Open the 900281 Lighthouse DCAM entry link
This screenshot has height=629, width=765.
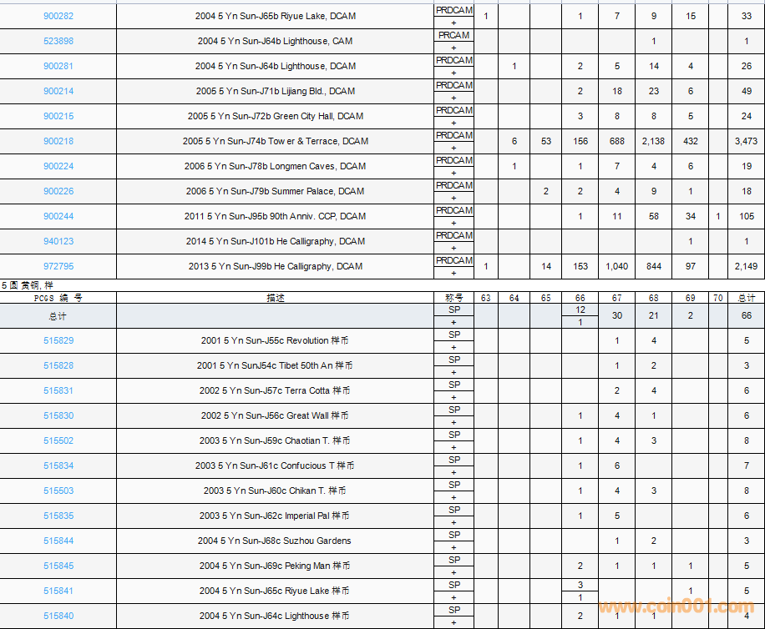(58, 66)
